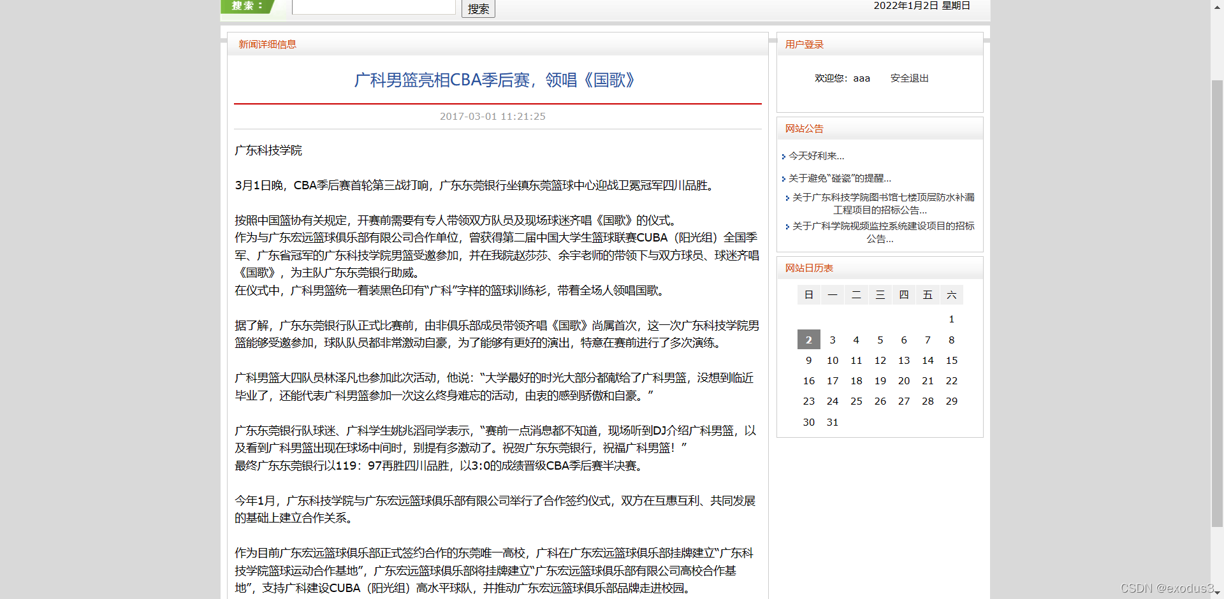This screenshot has height=599, width=1224.
Task: Click the scrollbar down arrow
Action: click(x=1217, y=593)
